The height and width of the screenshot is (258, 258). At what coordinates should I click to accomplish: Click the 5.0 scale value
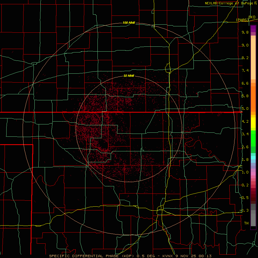[x=245, y=109]
